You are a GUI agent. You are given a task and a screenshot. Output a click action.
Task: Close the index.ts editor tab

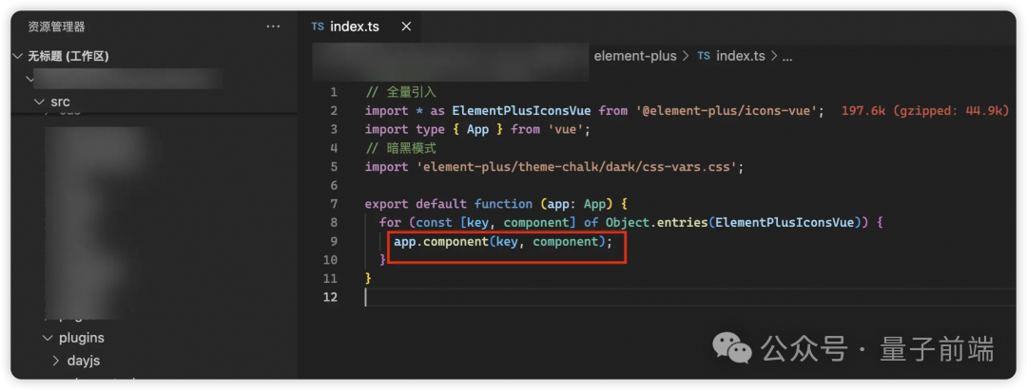click(406, 27)
